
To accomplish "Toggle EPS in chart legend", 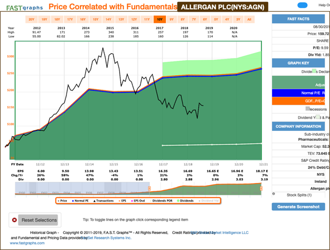I will [x=122, y=201].
